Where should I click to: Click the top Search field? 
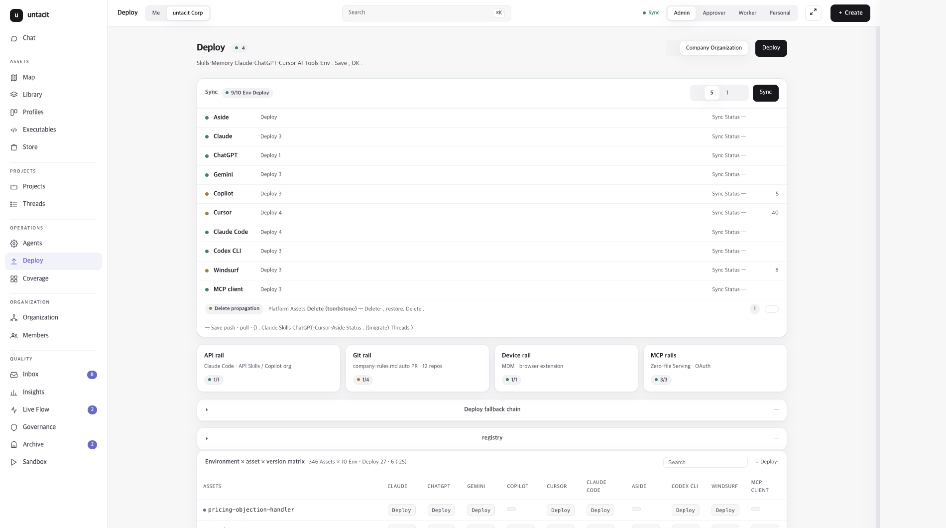pos(426,13)
